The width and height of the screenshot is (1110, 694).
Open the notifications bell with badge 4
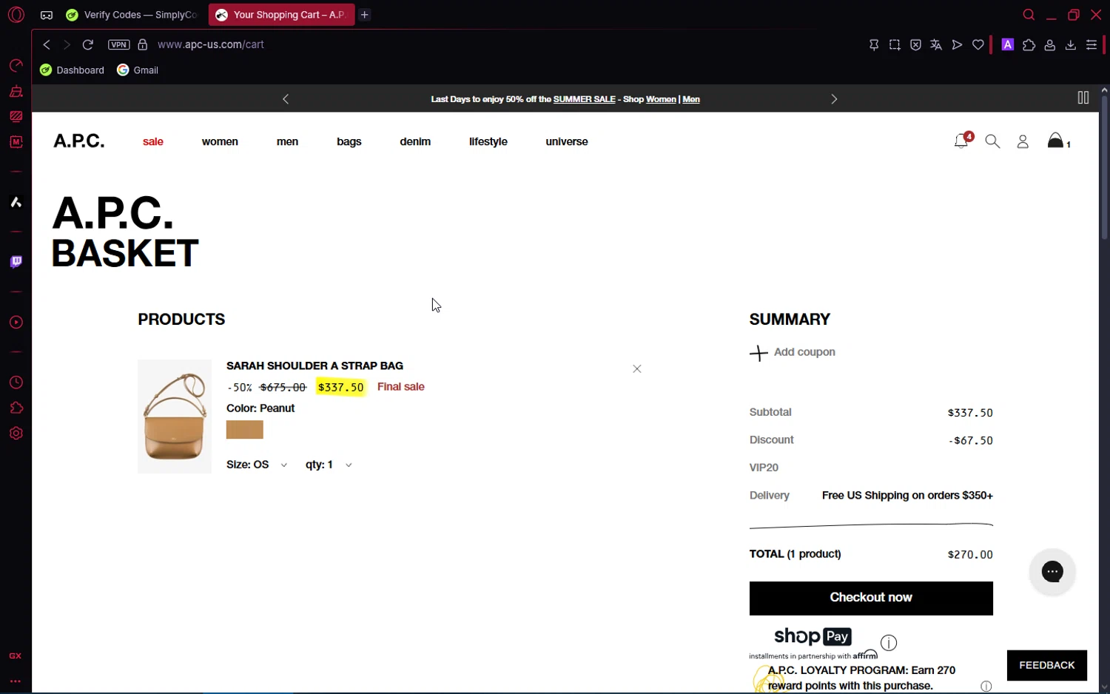pyautogui.click(x=961, y=141)
